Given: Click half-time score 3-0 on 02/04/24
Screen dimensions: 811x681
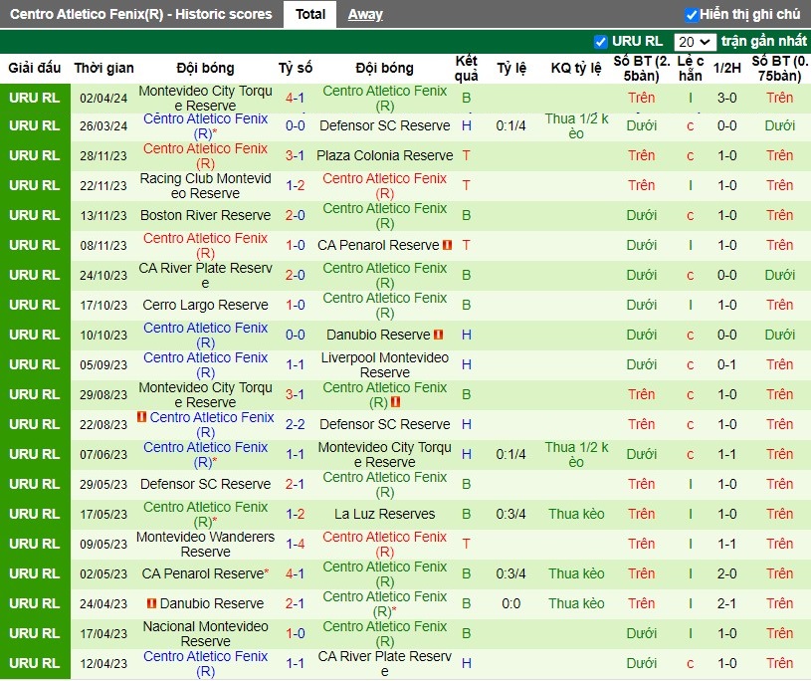Looking at the screenshot, I should point(726,98).
